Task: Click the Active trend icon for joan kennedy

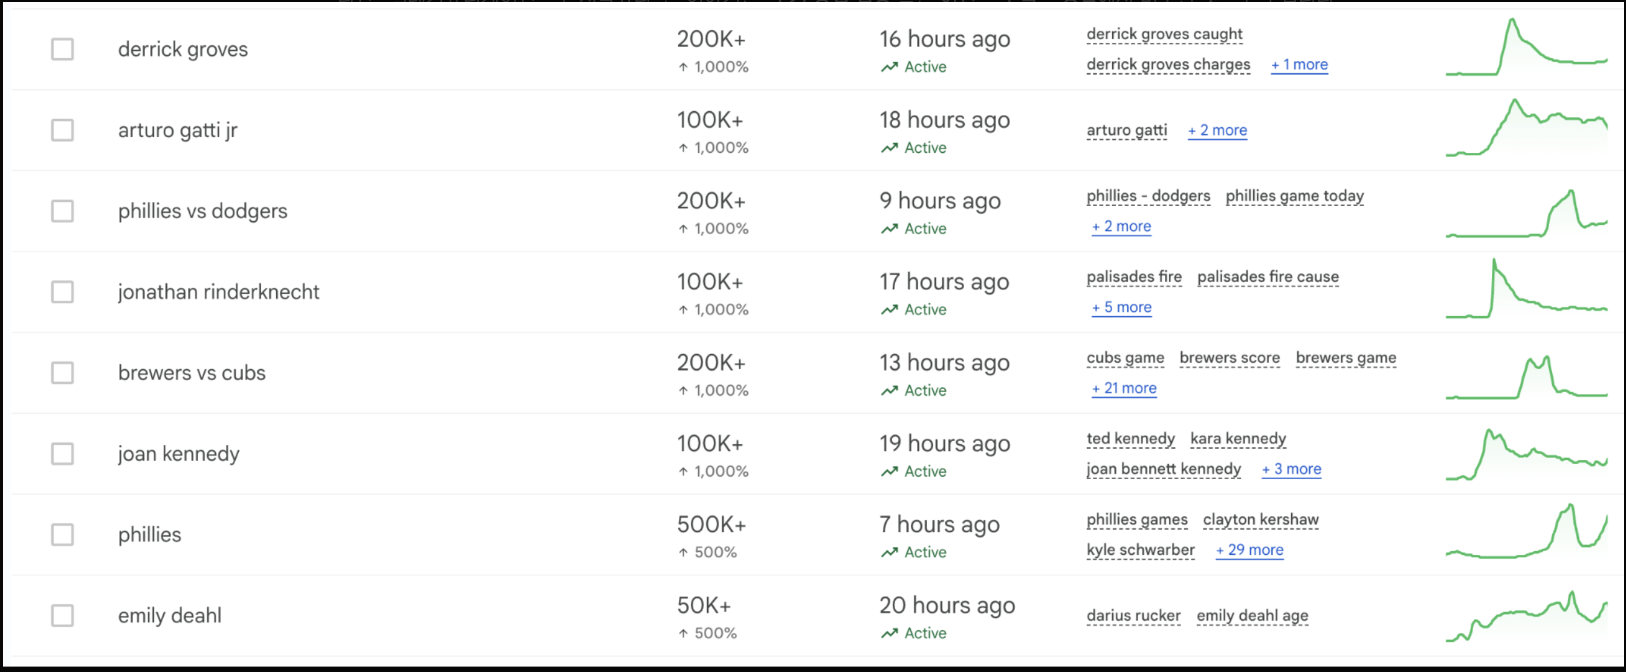Action: click(889, 471)
